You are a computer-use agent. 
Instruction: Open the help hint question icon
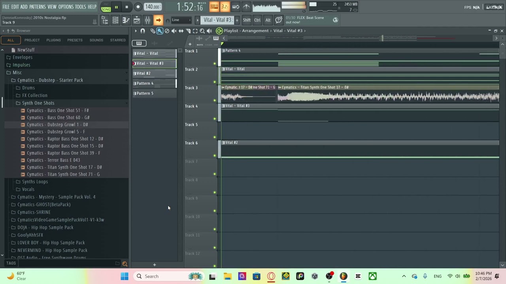click(279, 20)
